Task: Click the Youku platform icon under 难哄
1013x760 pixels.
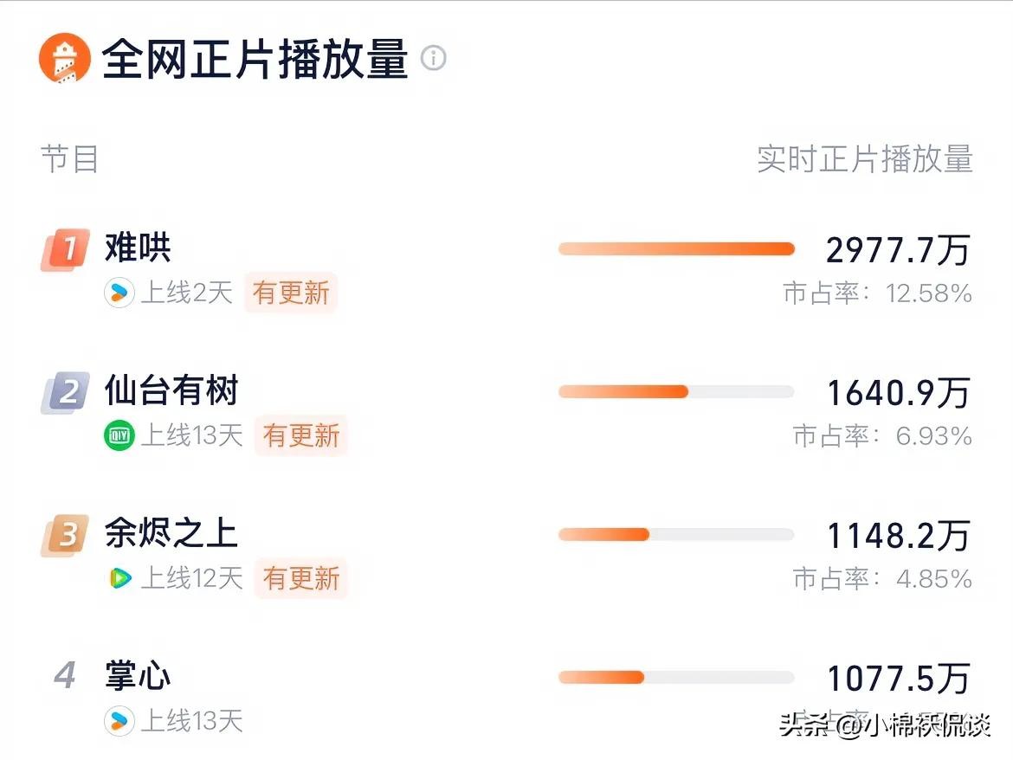Action: (x=119, y=293)
